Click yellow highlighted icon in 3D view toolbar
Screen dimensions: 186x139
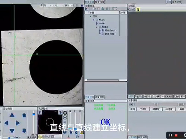click(x=138, y=9)
